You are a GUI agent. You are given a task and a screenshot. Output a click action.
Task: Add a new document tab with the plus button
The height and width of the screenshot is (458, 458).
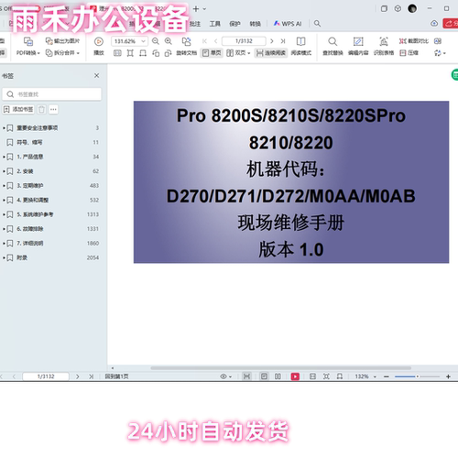[x=196, y=9]
